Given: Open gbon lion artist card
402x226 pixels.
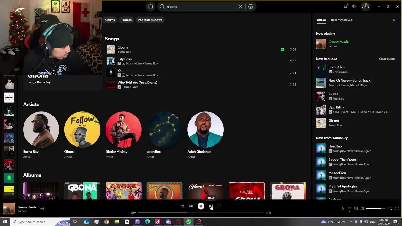Looking at the screenshot, I should point(165,135).
